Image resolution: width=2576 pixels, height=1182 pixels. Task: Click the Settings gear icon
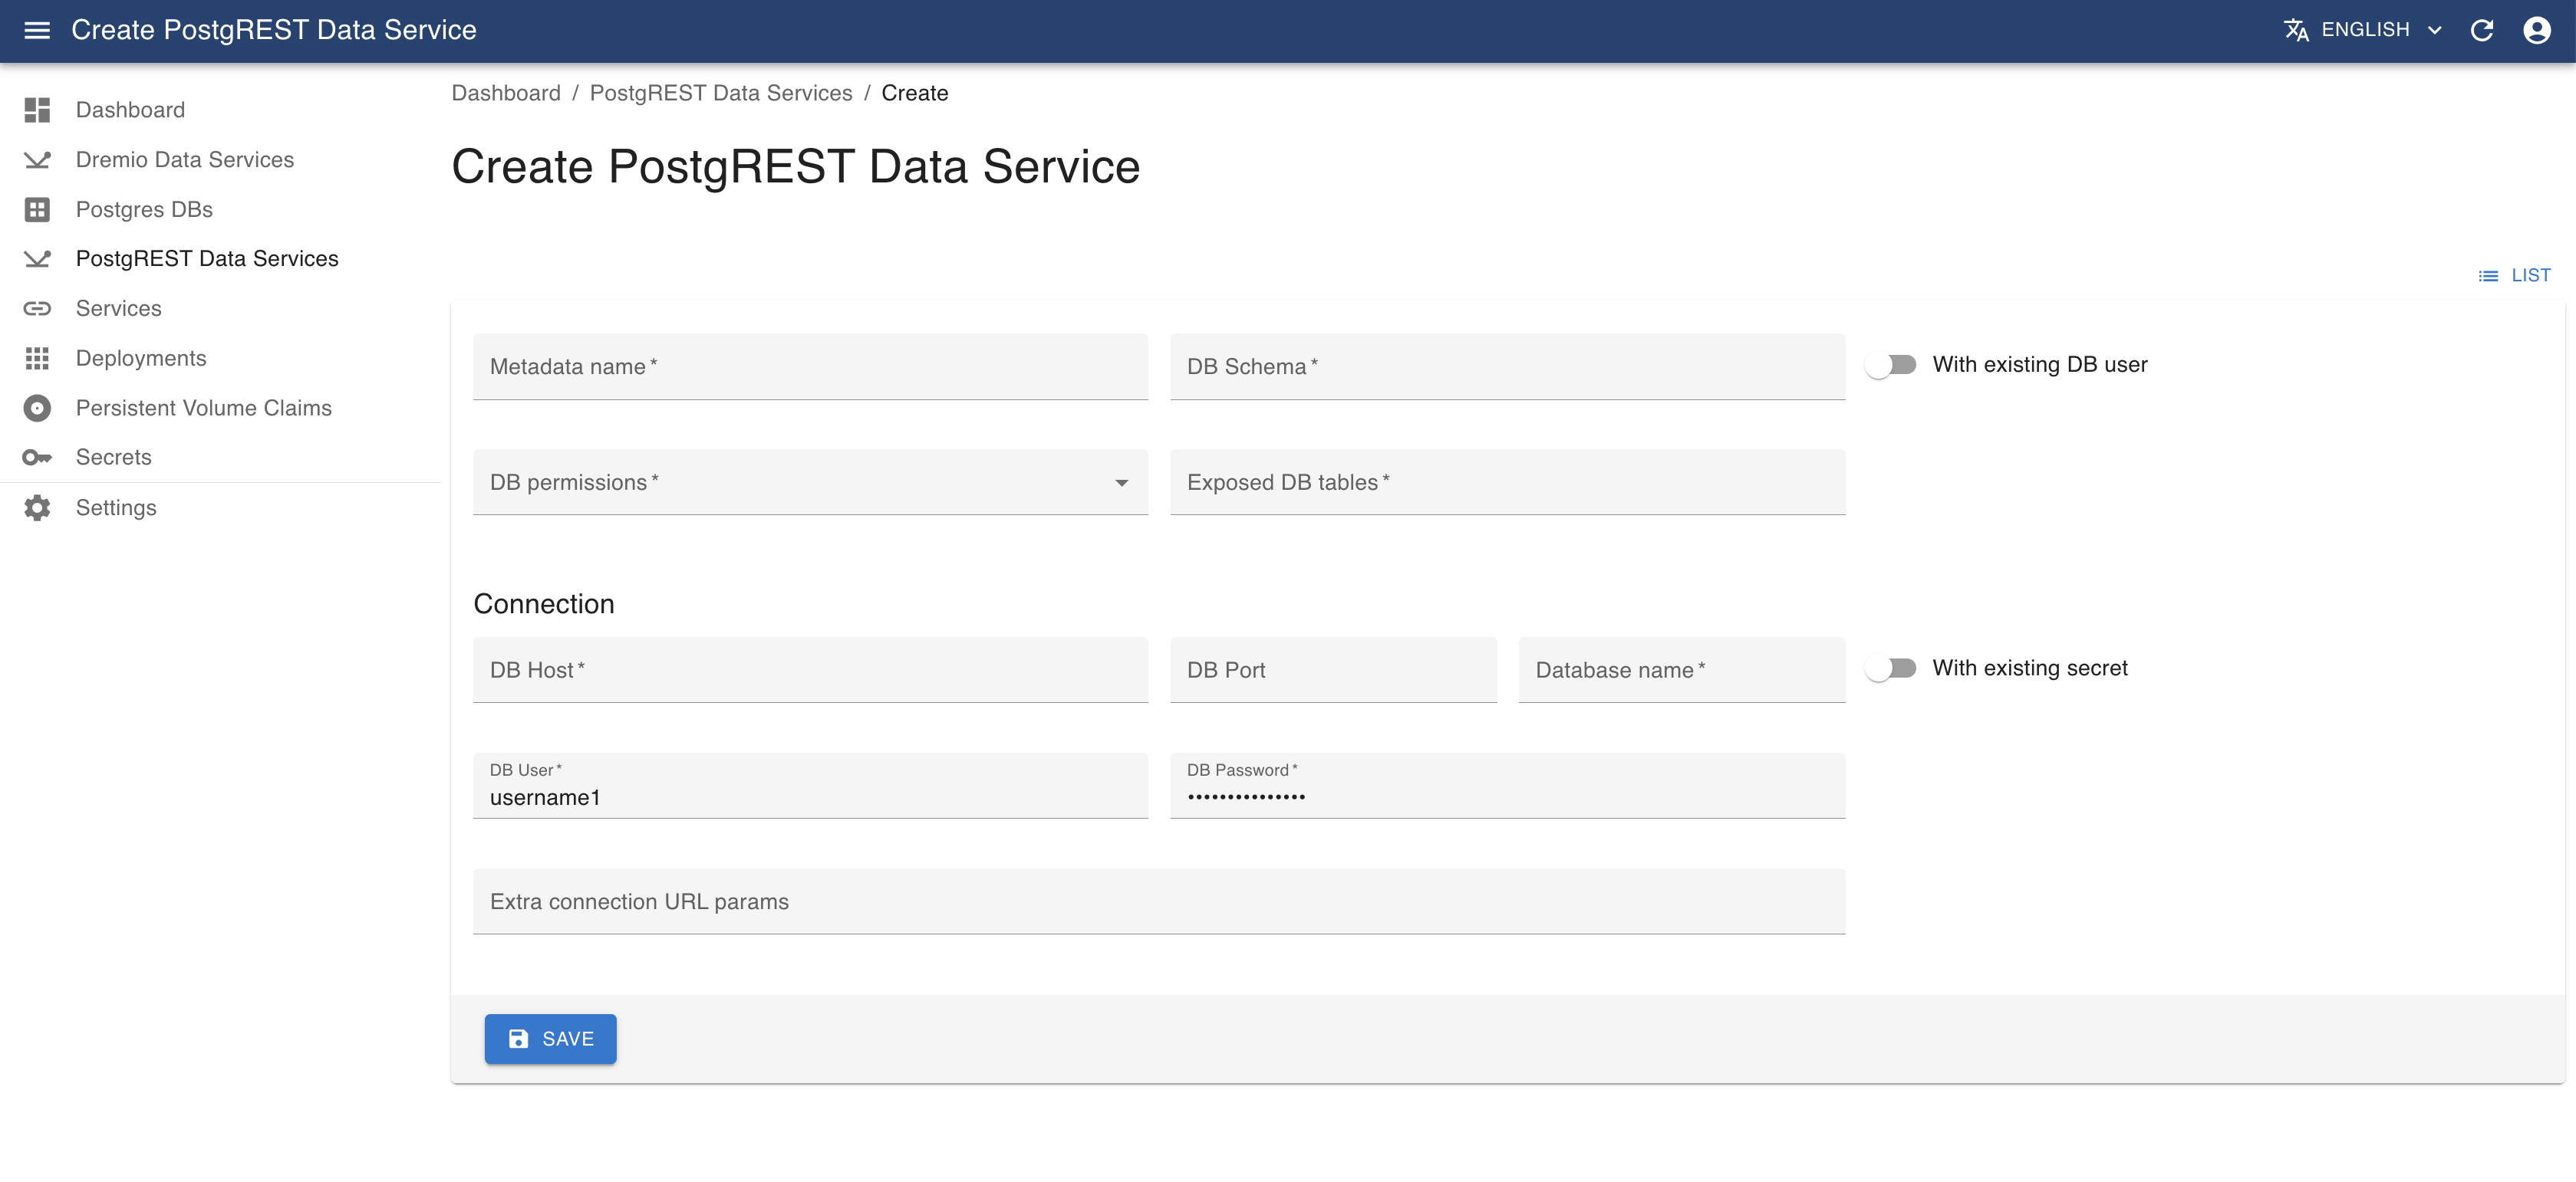37,507
